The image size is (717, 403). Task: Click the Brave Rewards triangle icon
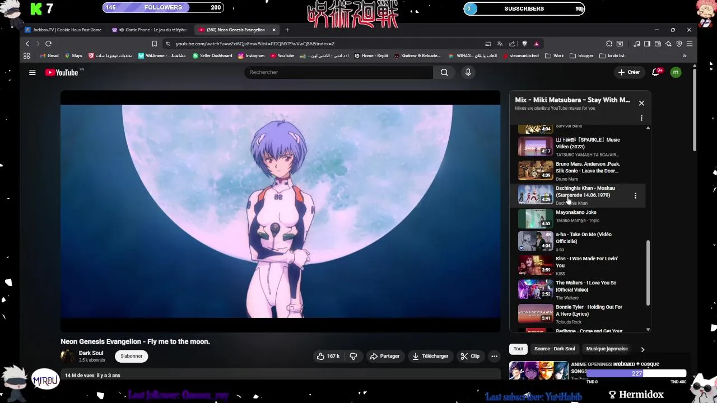click(x=536, y=44)
